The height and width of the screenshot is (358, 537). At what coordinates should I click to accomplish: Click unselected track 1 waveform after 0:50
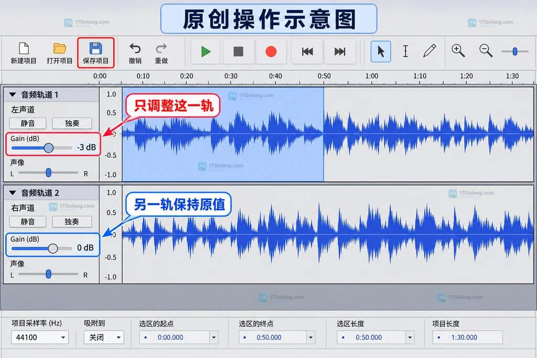428,134
